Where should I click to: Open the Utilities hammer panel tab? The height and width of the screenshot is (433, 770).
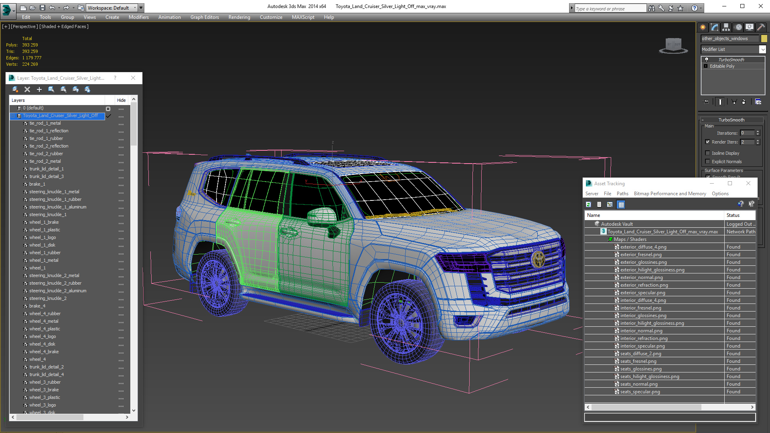click(x=761, y=27)
